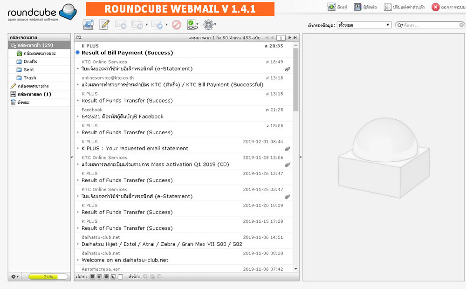Open the message filter dropdown
This screenshot has height=289, width=466.
coord(364,25)
